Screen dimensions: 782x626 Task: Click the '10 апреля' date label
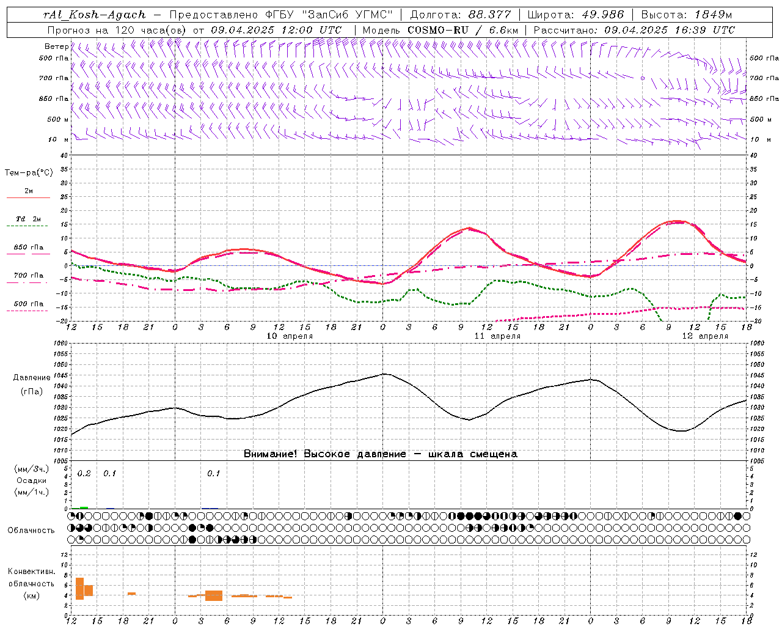pyautogui.click(x=290, y=336)
